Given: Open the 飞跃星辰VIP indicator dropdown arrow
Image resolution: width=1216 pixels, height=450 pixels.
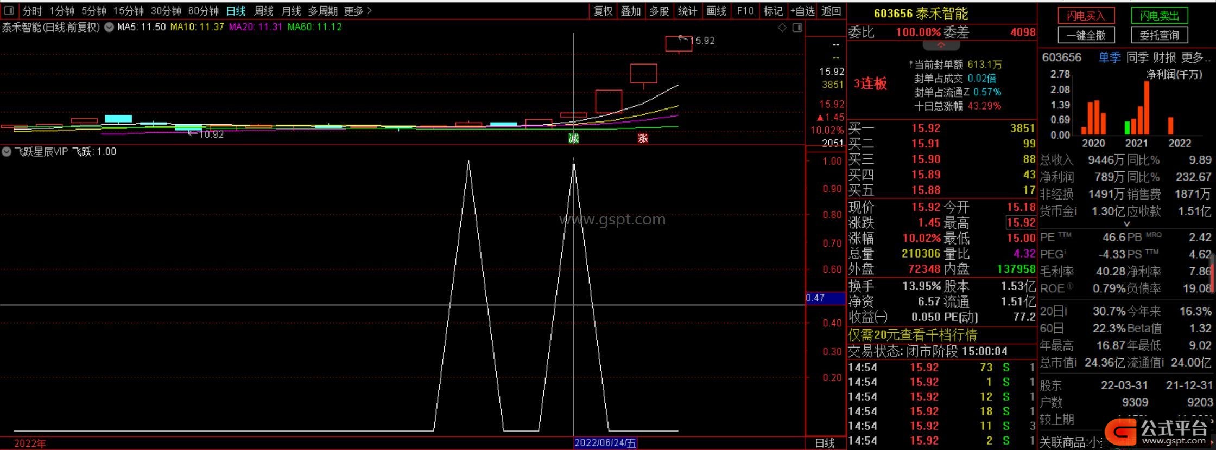Looking at the screenshot, I should click(x=7, y=152).
